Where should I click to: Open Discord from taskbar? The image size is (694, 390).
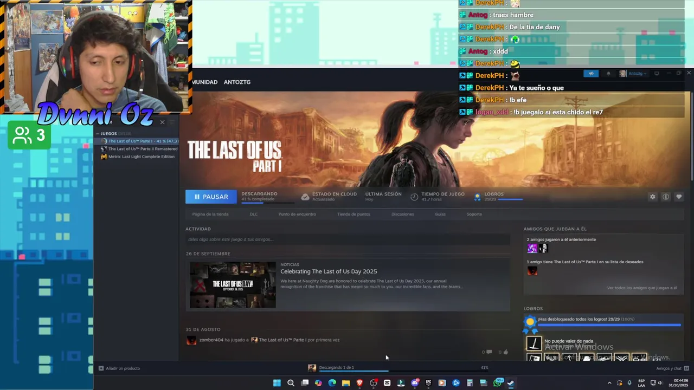pyautogui.click(x=415, y=383)
